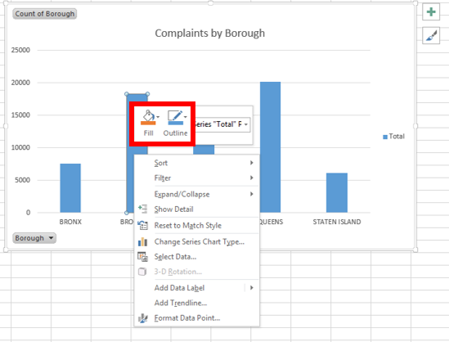Click the Change Series Chart Type icon
The width and height of the screenshot is (449, 342).
pyautogui.click(x=142, y=241)
